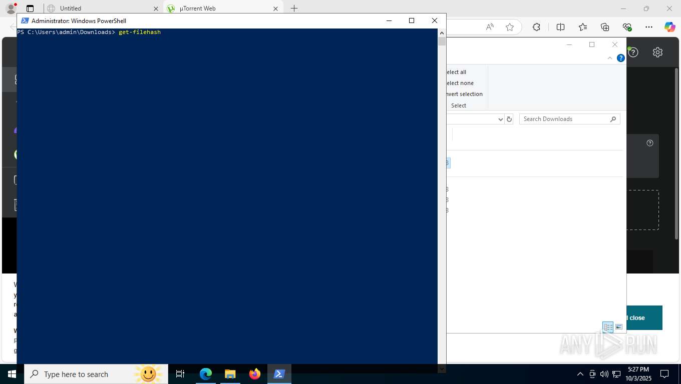Viewport: 681px width, 384px height.
Task: Open uTorrent Web settings gear
Action: tap(657, 52)
